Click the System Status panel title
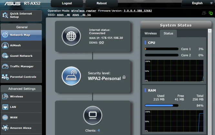 click(x=176, y=25)
